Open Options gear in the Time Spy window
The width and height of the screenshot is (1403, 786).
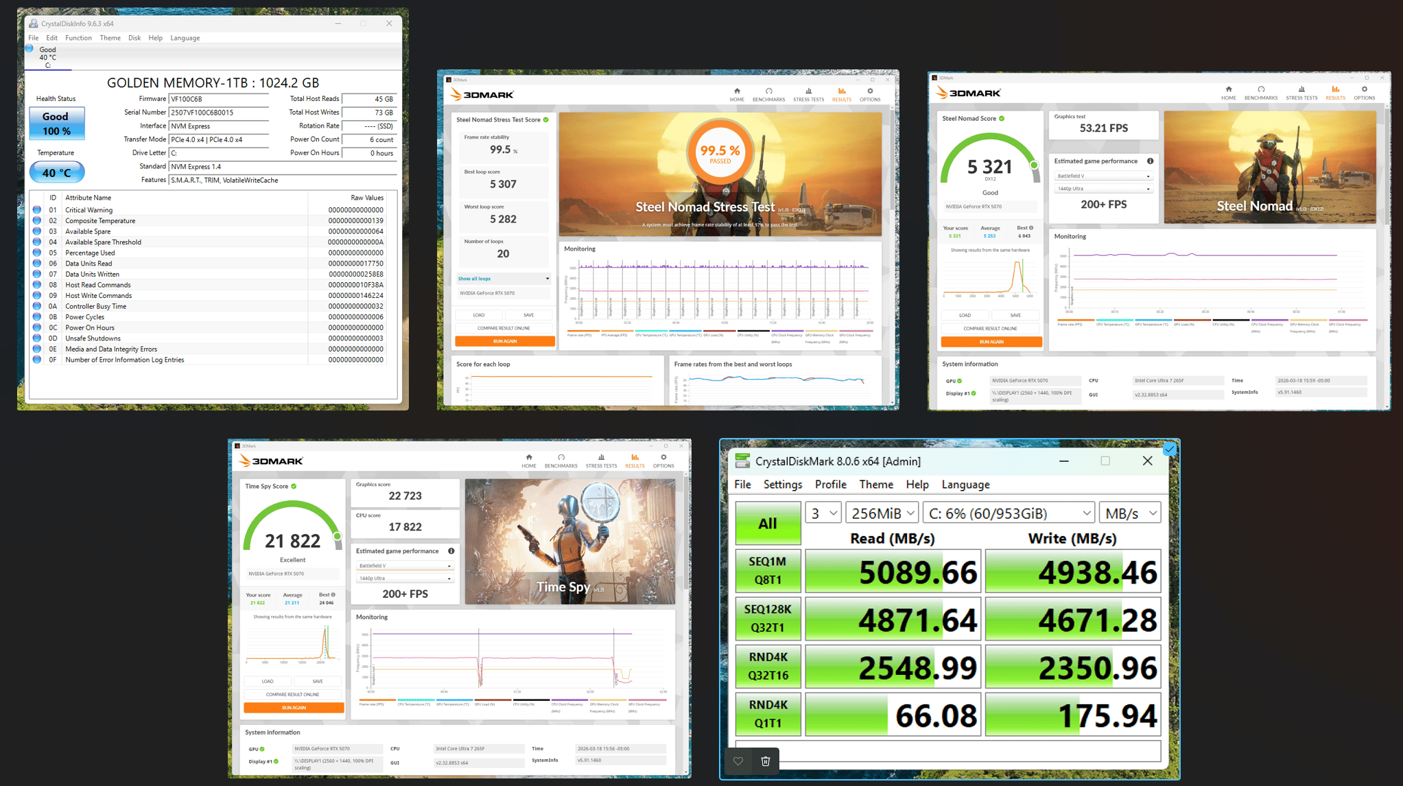click(x=663, y=461)
